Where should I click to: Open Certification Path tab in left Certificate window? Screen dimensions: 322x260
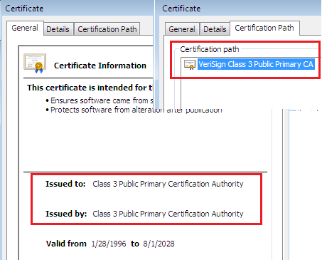[x=107, y=29]
